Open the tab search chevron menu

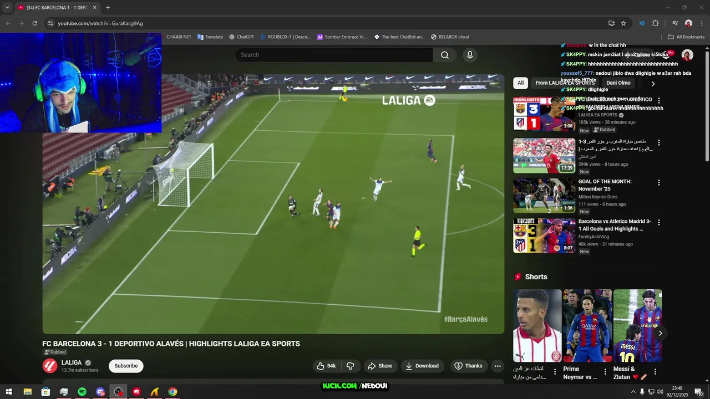coord(7,8)
